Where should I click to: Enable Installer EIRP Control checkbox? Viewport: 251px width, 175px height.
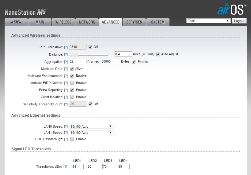click(x=72, y=83)
